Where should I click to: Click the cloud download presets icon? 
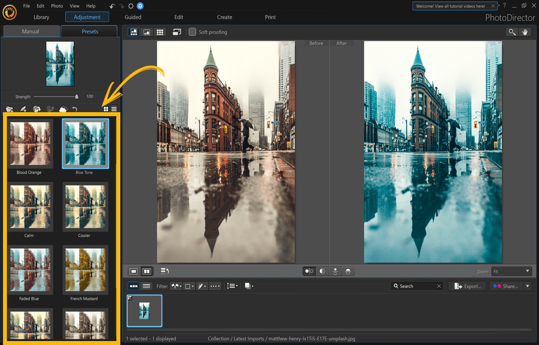63,109
